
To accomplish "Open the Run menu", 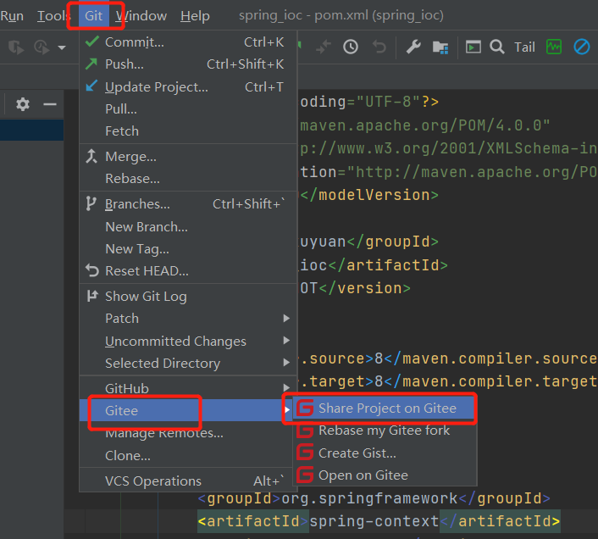I will (x=12, y=15).
